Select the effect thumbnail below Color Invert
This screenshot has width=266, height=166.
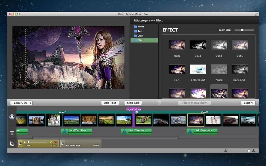pyautogui.click(x=198, y=93)
